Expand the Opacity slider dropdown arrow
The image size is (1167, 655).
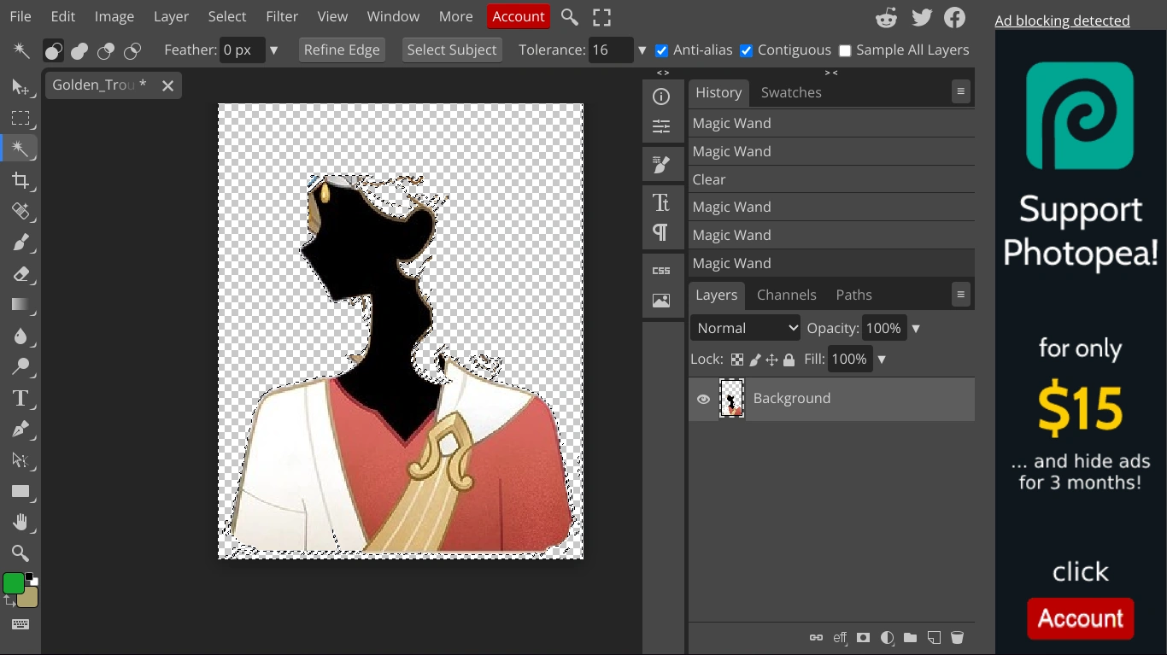pyautogui.click(x=916, y=329)
